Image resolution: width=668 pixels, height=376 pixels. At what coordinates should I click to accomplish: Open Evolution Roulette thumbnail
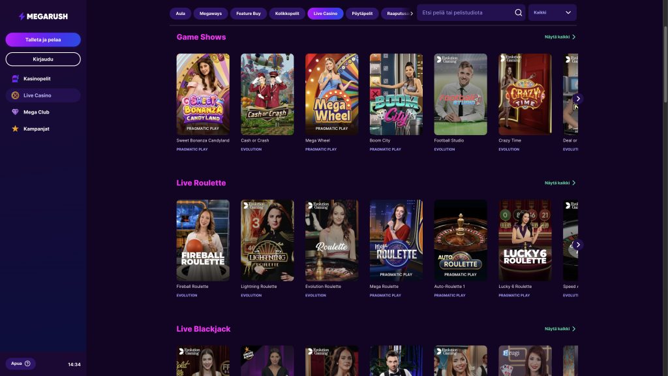[x=331, y=240]
